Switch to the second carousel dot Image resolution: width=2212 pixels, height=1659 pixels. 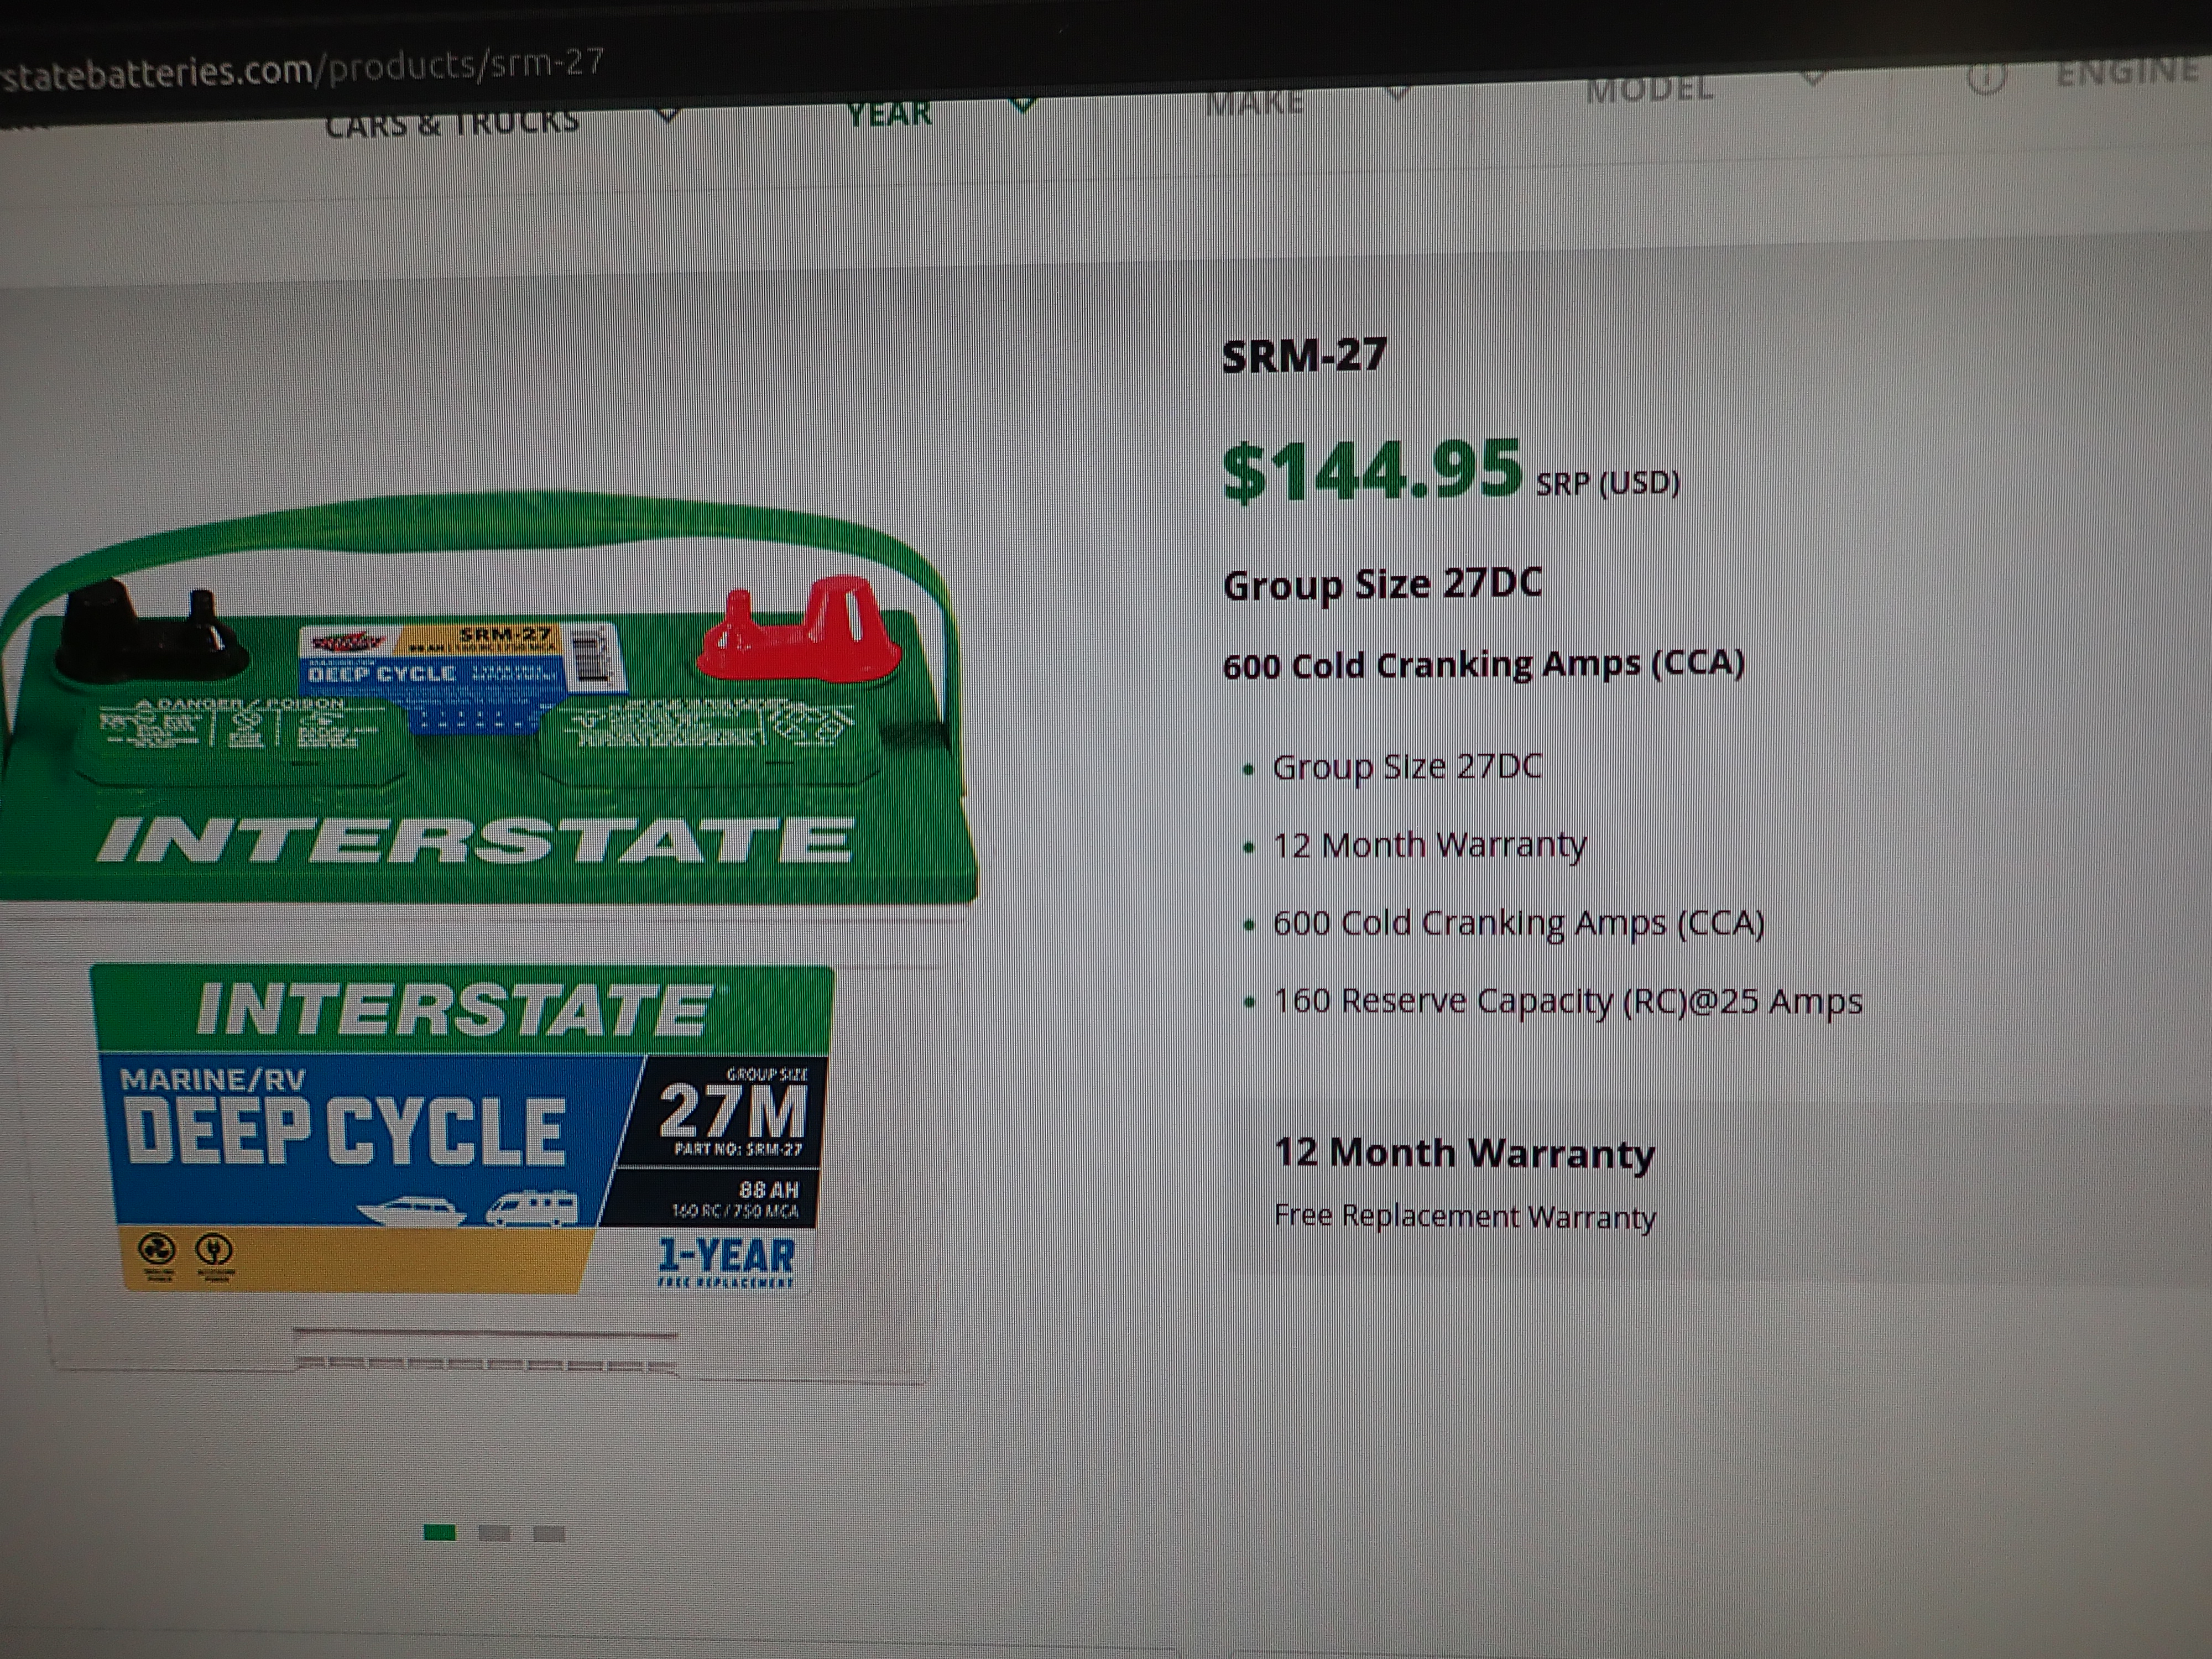coord(494,1533)
